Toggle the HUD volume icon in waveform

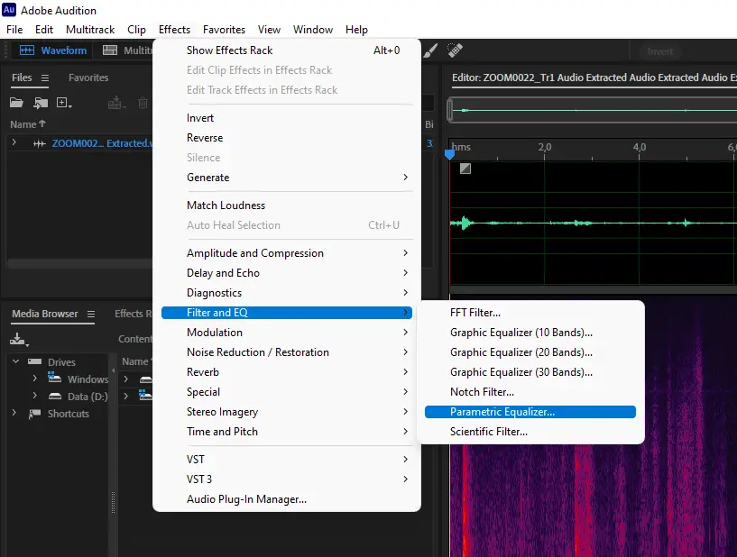[465, 169]
